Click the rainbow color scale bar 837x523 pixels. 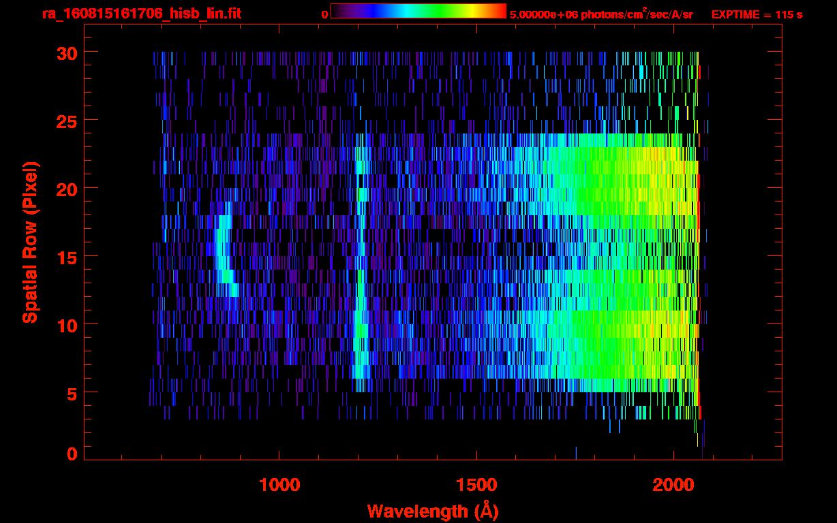pyautogui.click(x=418, y=11)
